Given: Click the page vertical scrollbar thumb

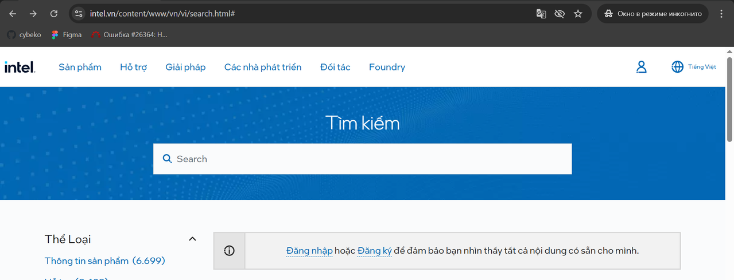Looking at the screenshot, I should [729, 98].
